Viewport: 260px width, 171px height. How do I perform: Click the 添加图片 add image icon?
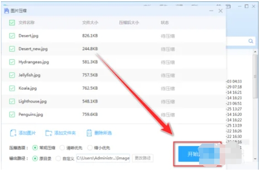coord(13,133)
